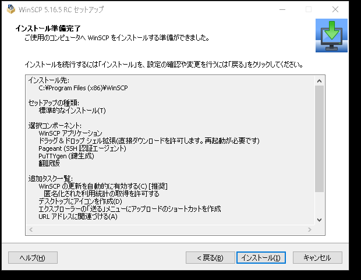361x280 pixels.
Task: Click the WinSCP setup icon in title bar
Action: [x=10, y=9]
